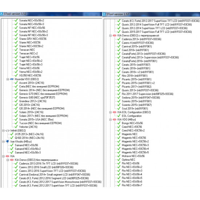Select Sonata 2015+ USA entry
The image size is (200, 200).
click(x=36, y=119)
